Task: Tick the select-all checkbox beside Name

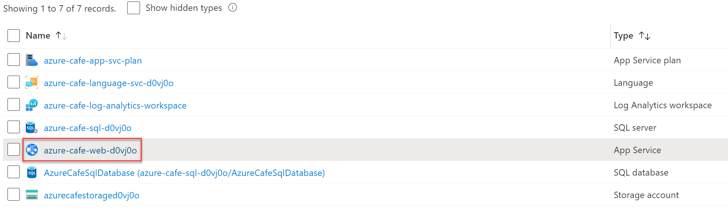Action: pyautogui.click(x=14, y=36)
